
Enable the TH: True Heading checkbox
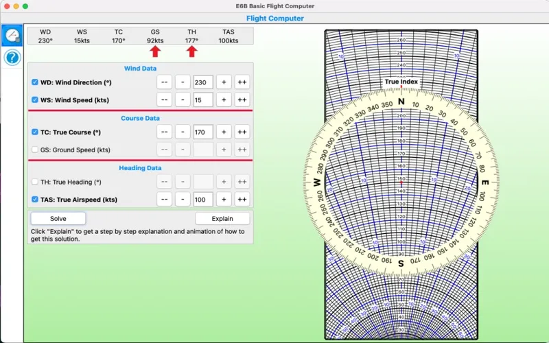click(35, 182)
